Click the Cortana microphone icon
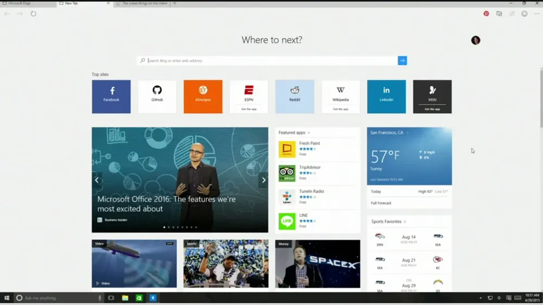Viewport: 543px width, 305px height. click(x=100, y=298)
